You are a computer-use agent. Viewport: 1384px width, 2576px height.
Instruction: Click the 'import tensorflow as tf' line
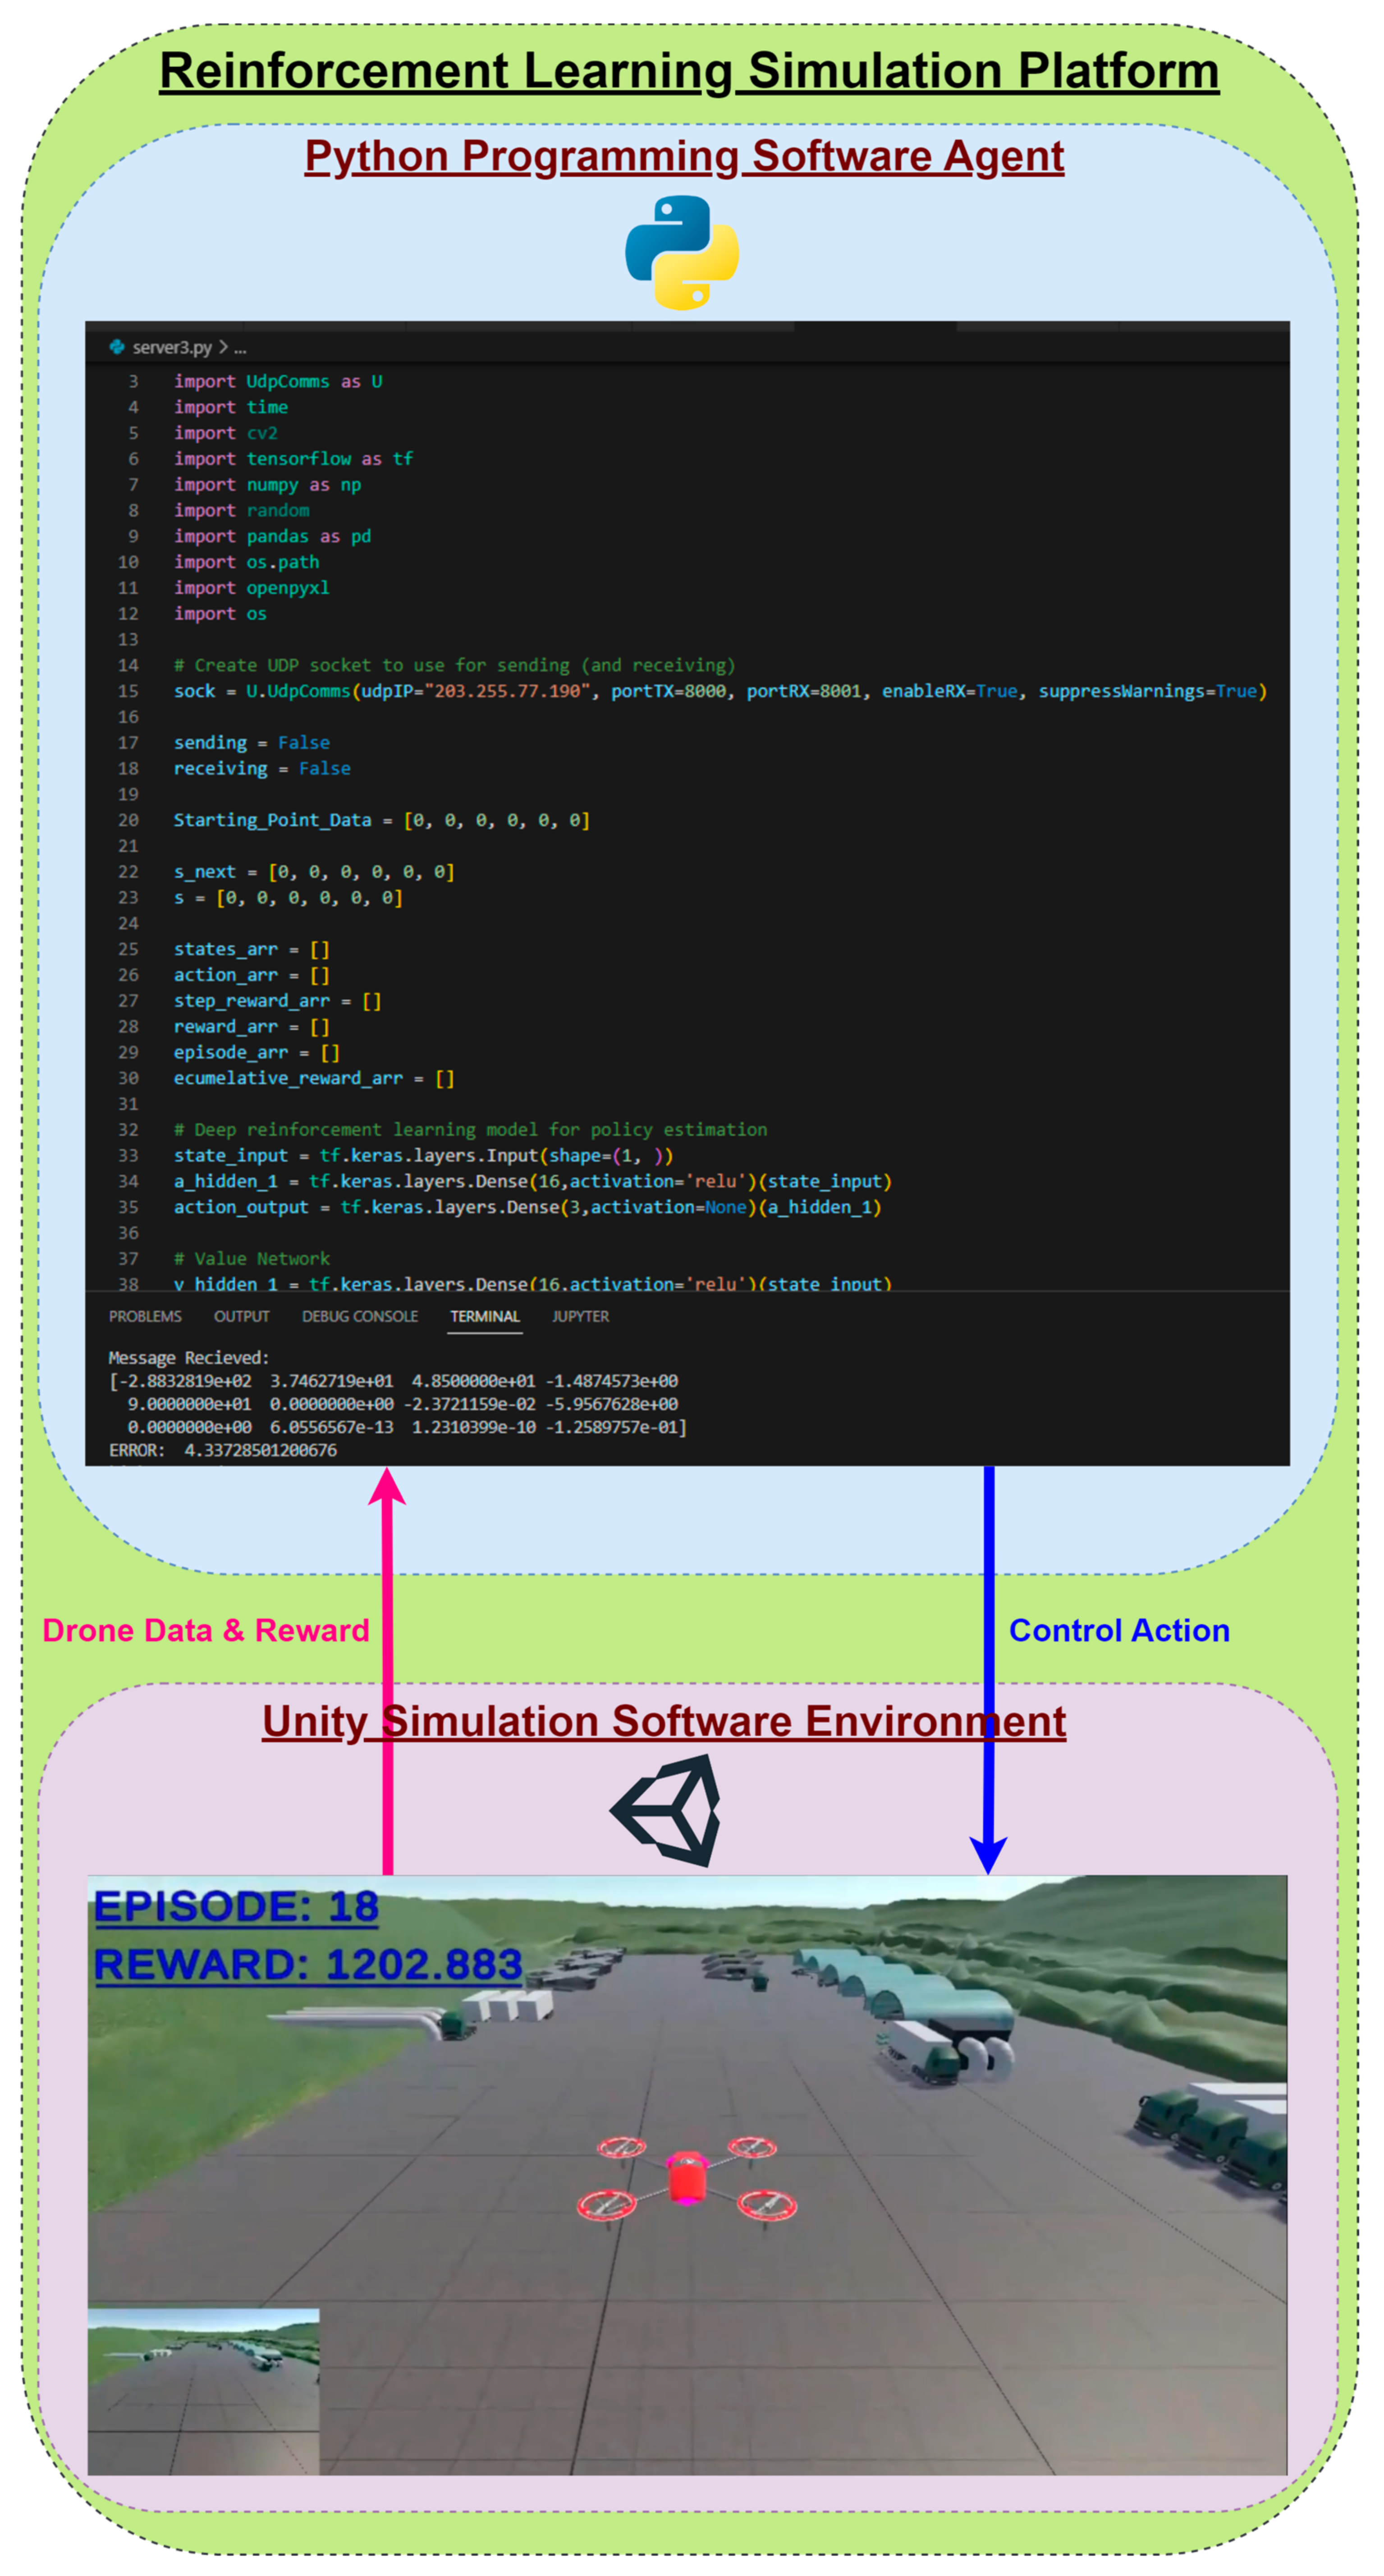[x=293, y=458]
